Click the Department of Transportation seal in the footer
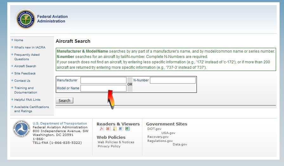Screen dimensions: 284x166 click(21, 129)
